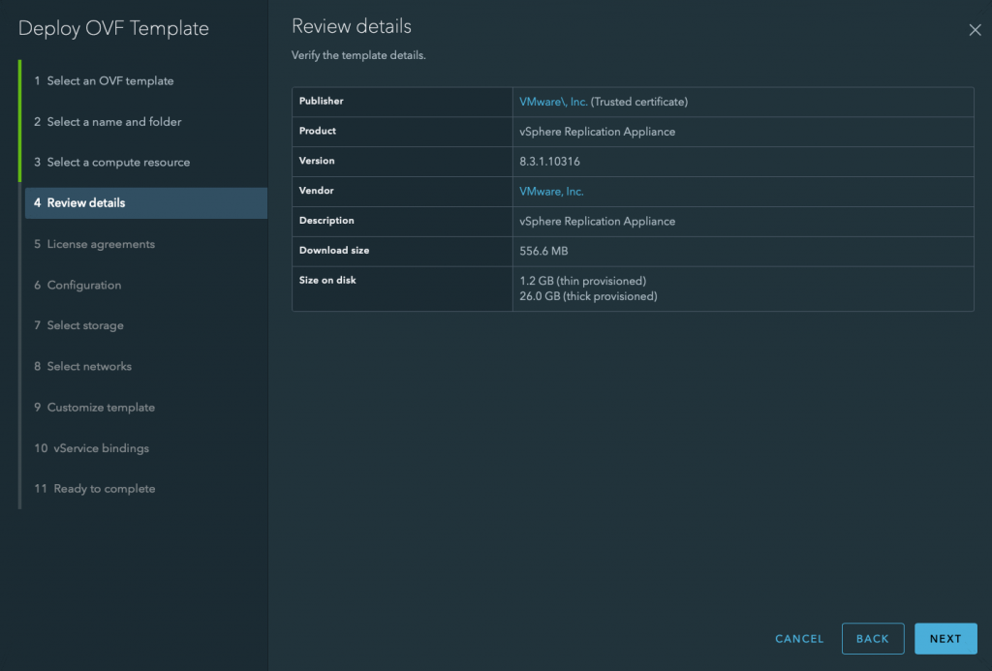The image size is (992, 671).
Task: Select the text 26.0 GB (thick provisioned)
Action: 588,296
